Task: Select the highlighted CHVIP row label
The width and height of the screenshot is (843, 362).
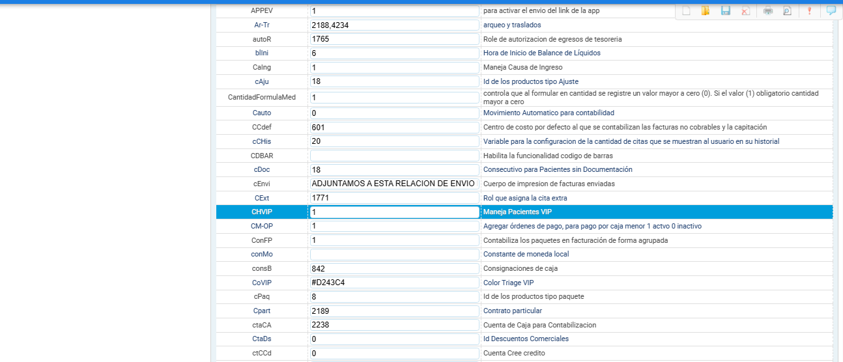Action: pos(261,212)
